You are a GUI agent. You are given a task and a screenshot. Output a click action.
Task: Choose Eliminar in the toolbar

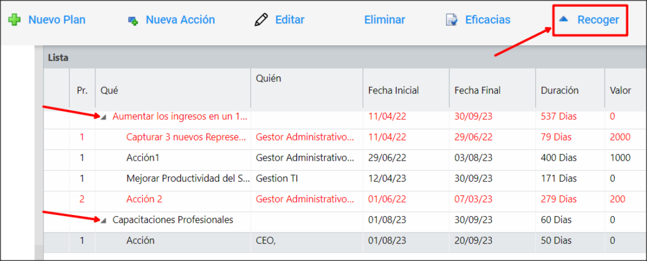[x=385, y=20]
